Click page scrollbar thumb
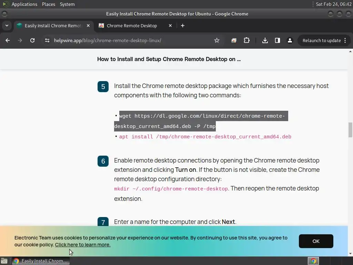This screenshot has width=353, height=265. [x=350, y=130]
